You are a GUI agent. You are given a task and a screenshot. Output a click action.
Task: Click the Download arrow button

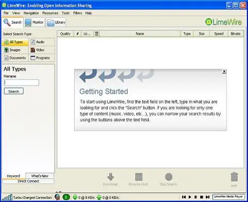click(x=110, y=179)
